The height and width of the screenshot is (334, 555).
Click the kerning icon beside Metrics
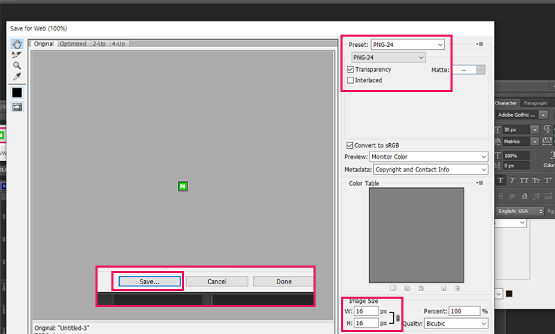pos(498,142)
